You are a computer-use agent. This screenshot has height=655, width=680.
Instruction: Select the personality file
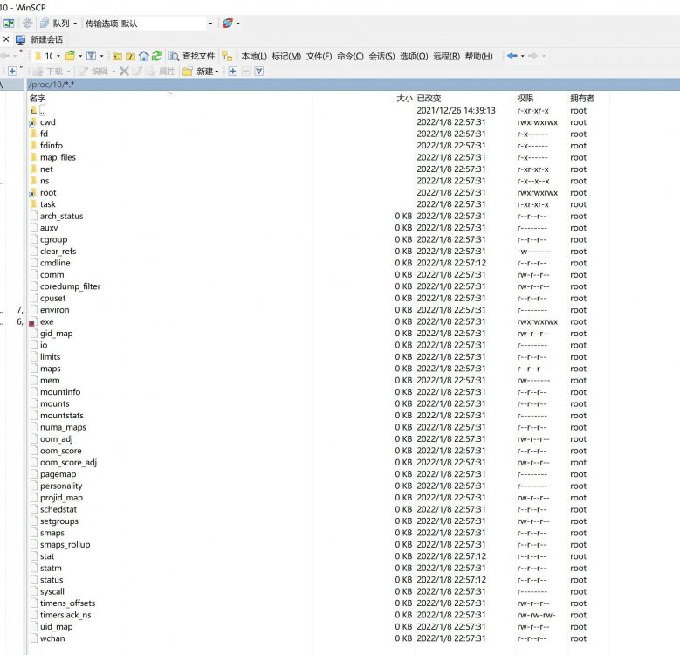[x=61, y=486]
